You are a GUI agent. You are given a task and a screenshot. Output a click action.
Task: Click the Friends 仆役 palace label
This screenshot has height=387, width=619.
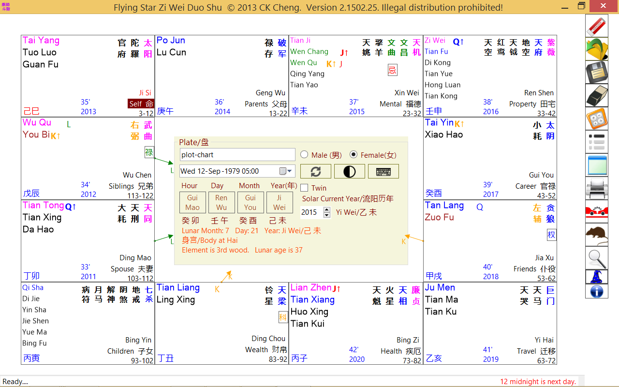tap(534, 268)
